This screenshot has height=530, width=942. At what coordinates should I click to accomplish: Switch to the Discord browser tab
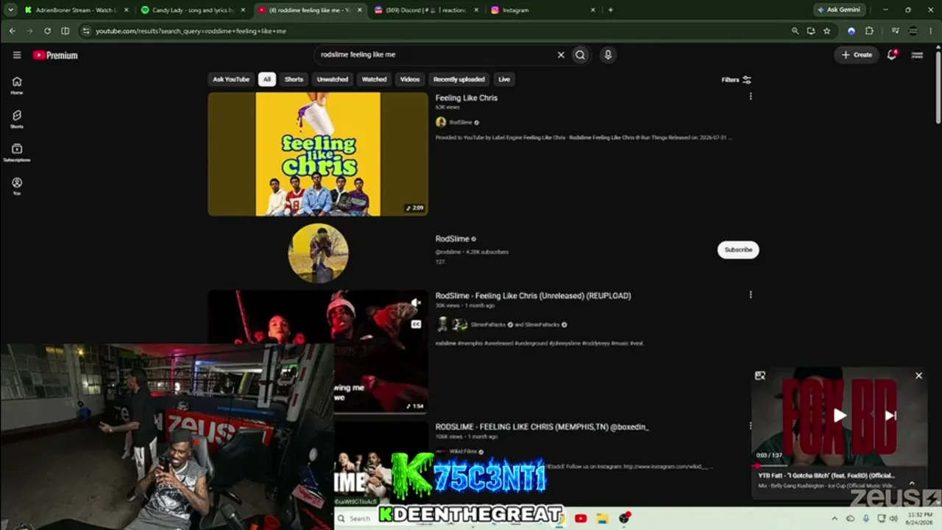coord(426,10)
